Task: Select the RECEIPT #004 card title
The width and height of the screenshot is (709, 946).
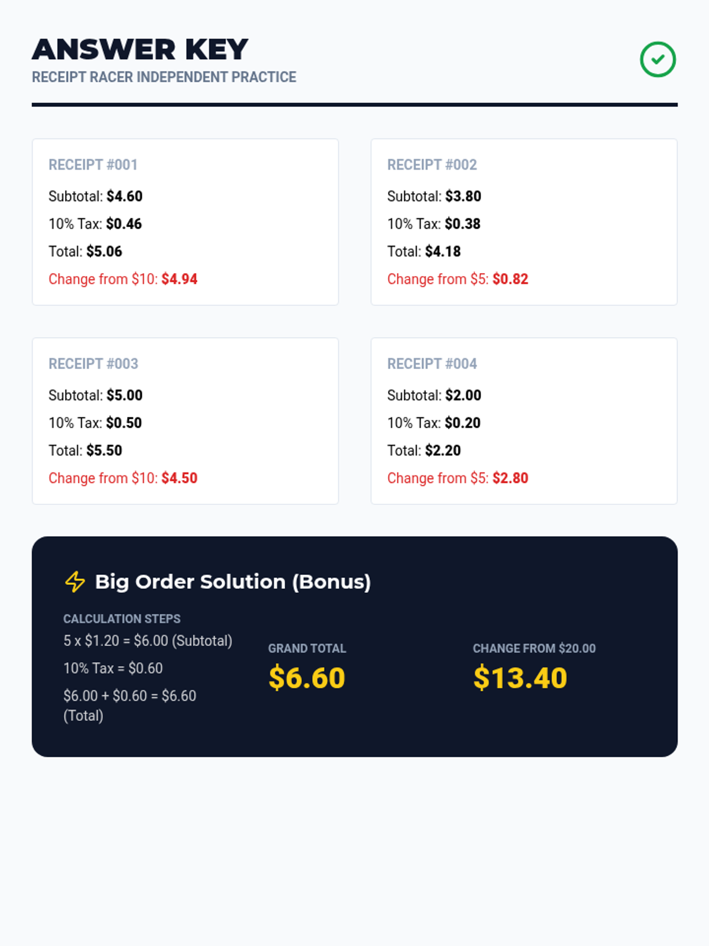Action: pyautogui.click(x=432, y=364)
